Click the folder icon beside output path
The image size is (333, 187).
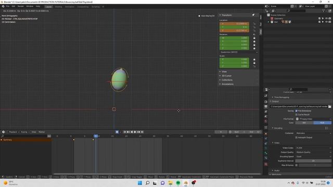click(x=329, y=106)
